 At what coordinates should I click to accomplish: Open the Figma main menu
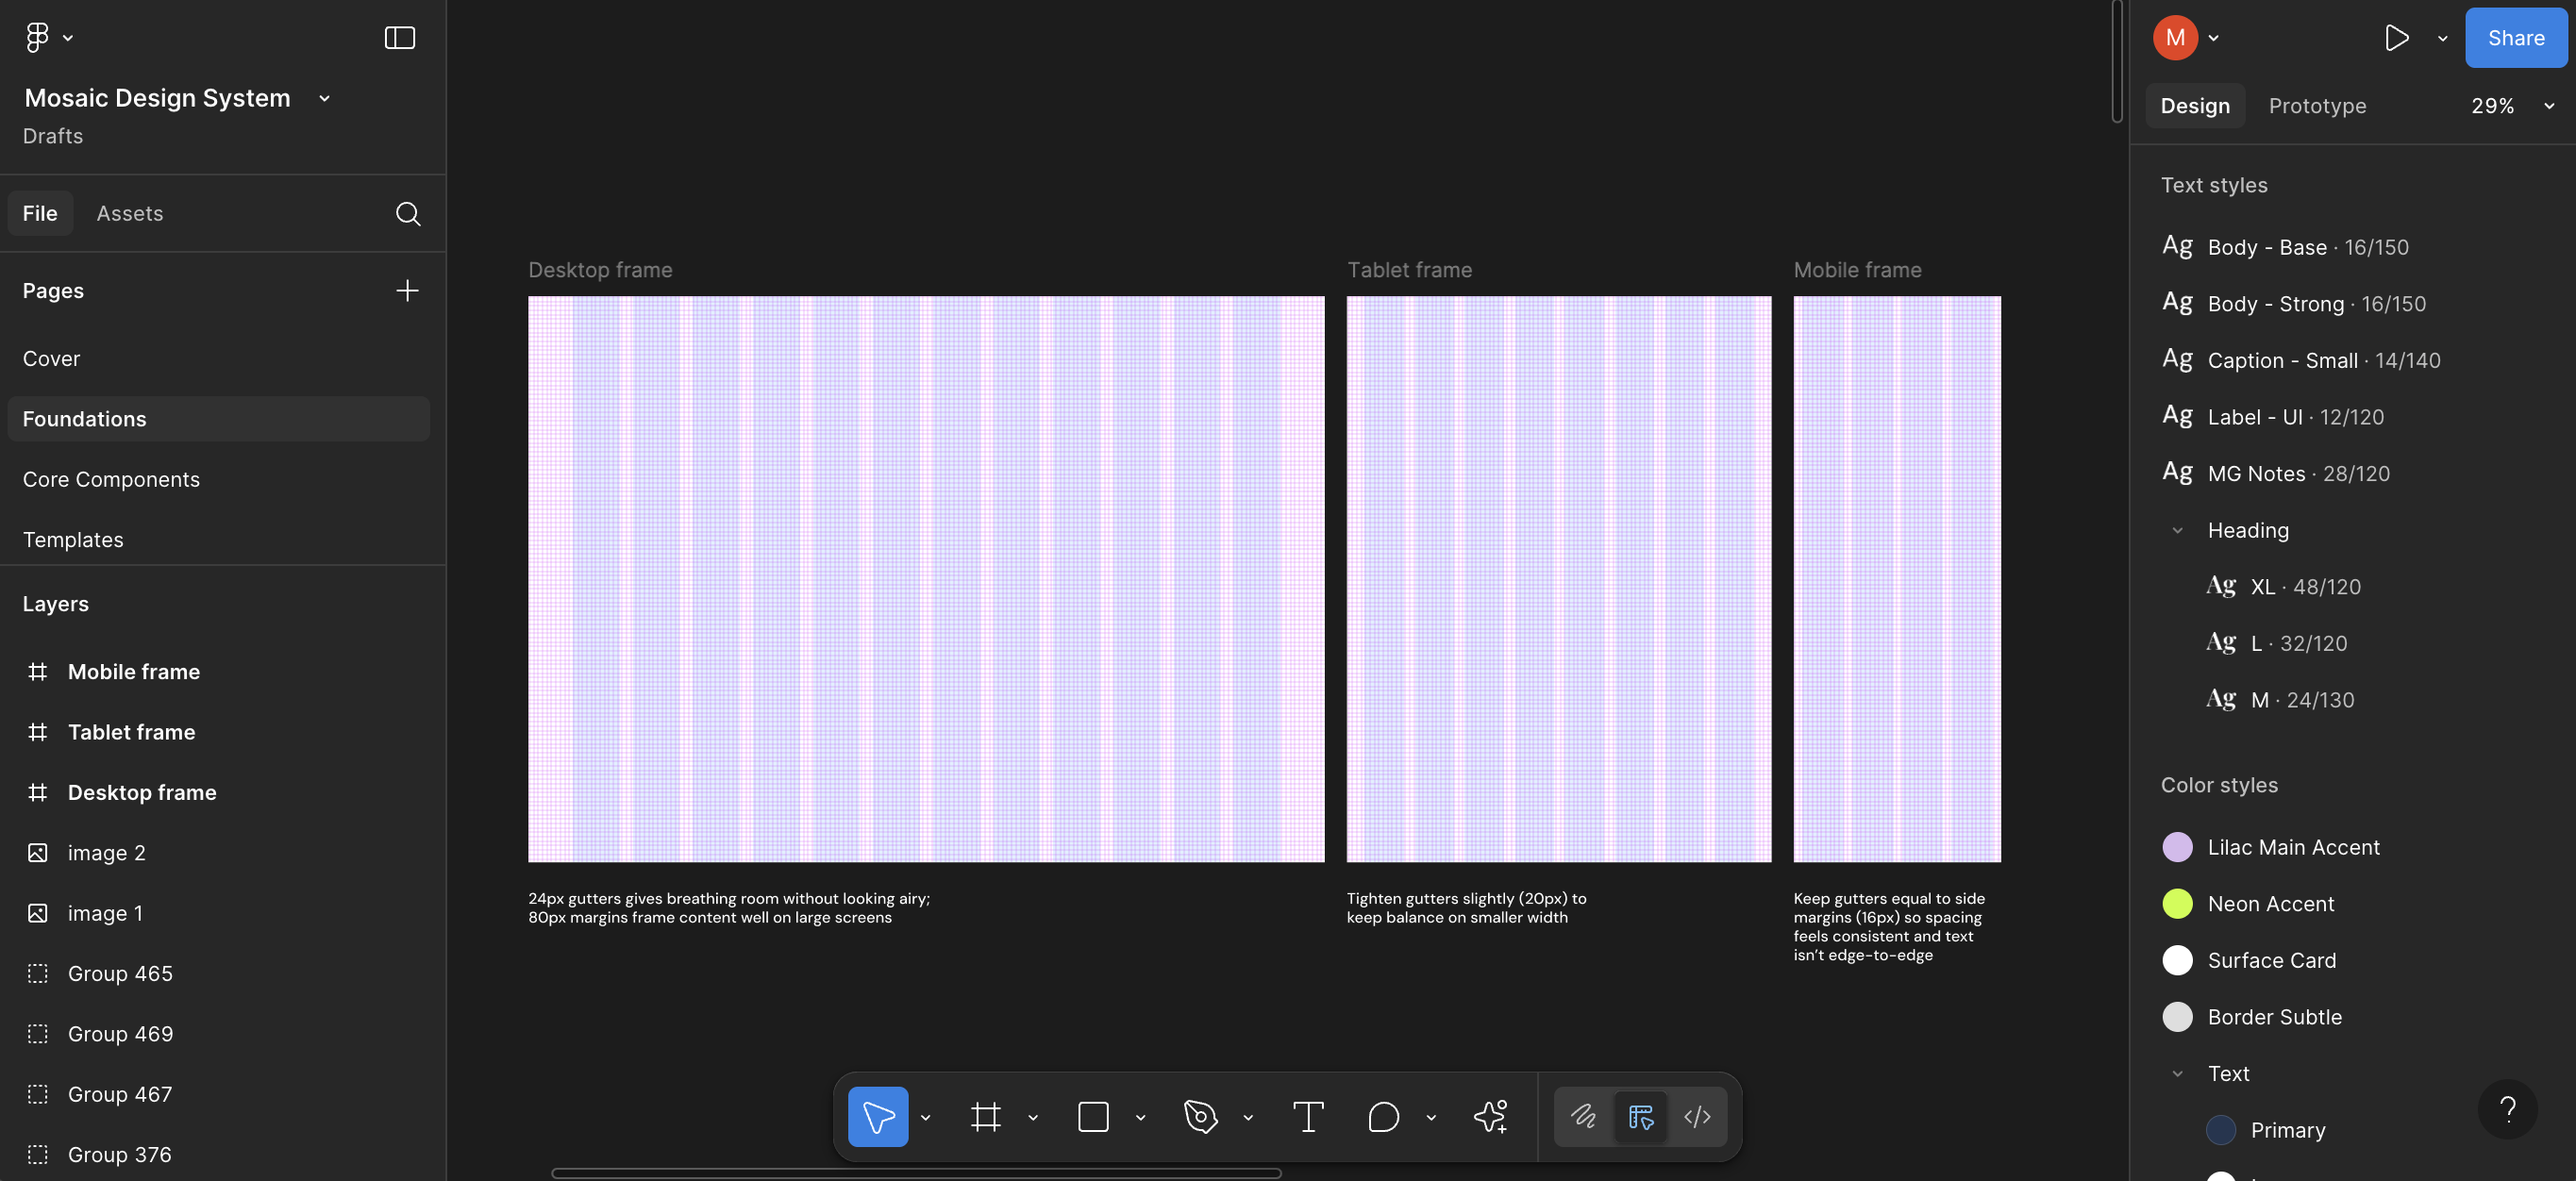[40, 37]
